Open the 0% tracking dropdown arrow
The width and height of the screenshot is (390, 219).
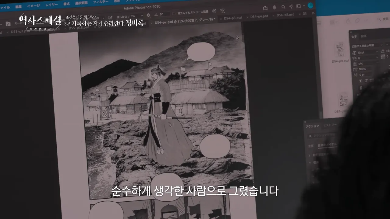pos(378,63)
